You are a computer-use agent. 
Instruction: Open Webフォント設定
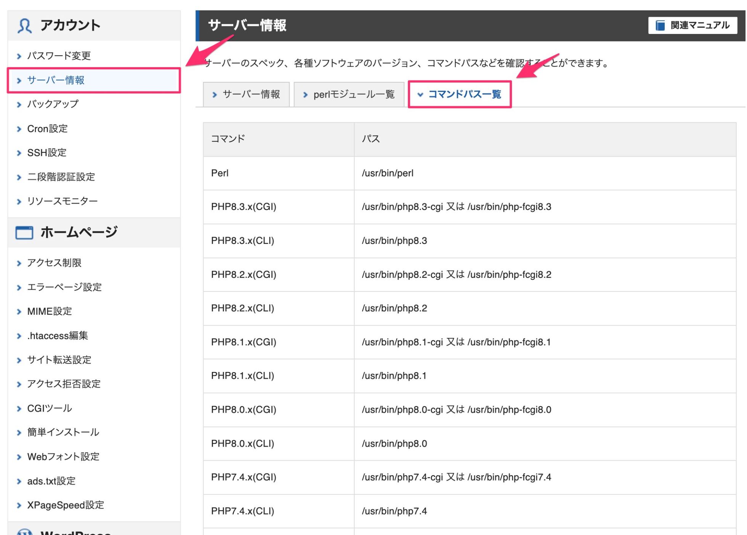tap(63, 457)
